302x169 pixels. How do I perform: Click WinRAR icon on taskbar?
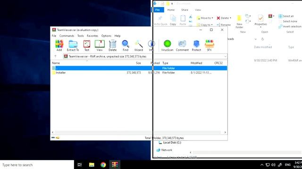pyautogui.click(x=115, y=165)
